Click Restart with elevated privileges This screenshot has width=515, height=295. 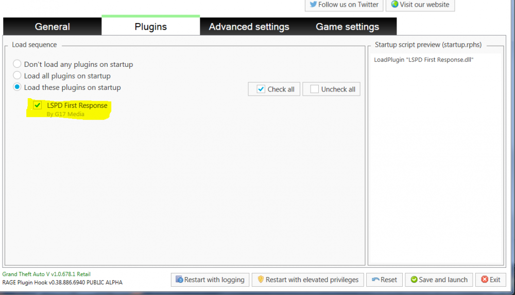tap(308, 280)
